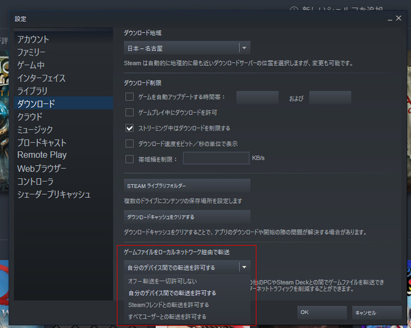Click STEAM ライブラリフォルダー button

[187, 185]
